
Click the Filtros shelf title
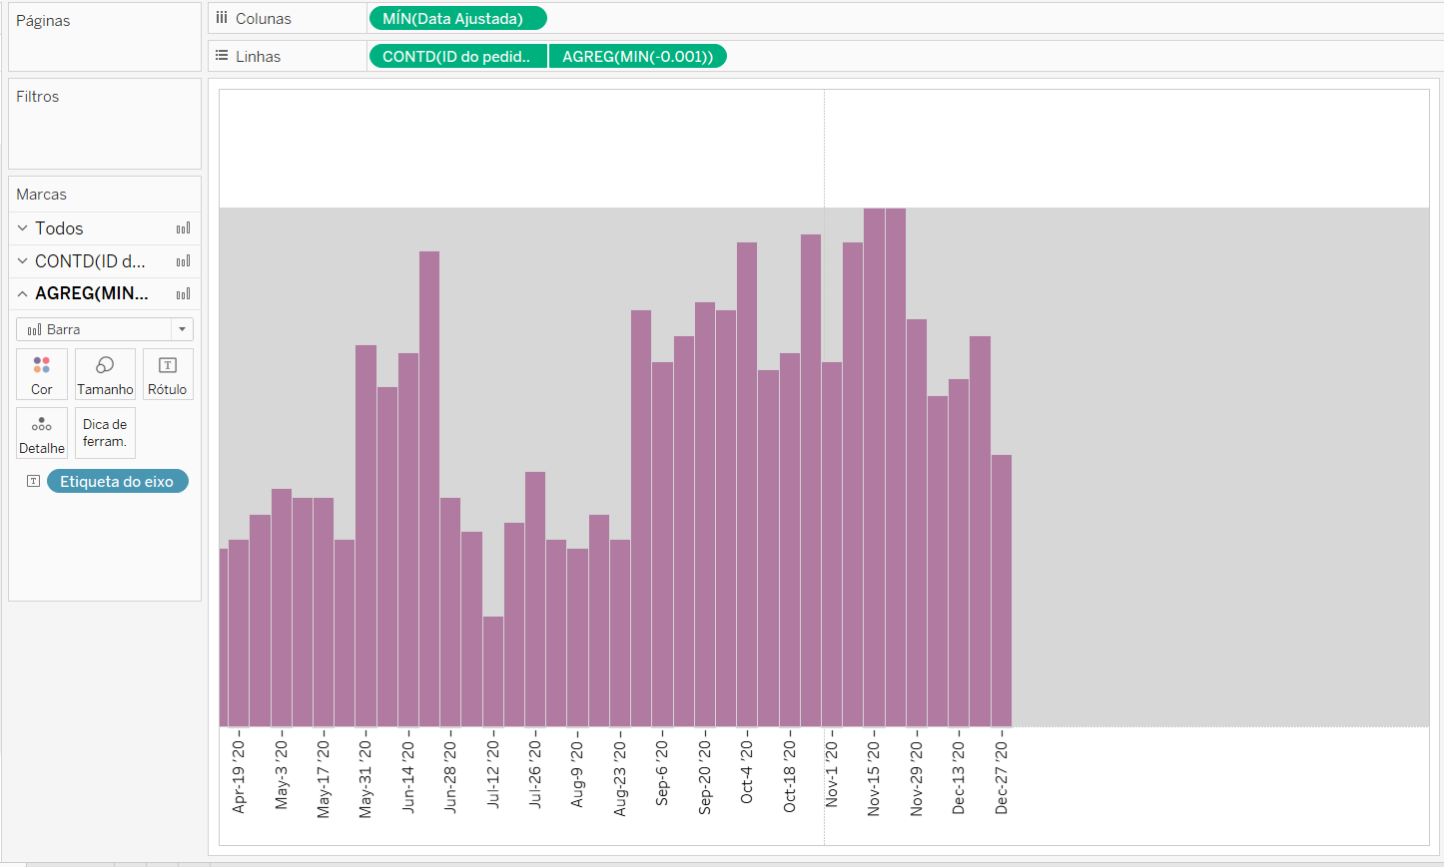click(x=38, y=96)
